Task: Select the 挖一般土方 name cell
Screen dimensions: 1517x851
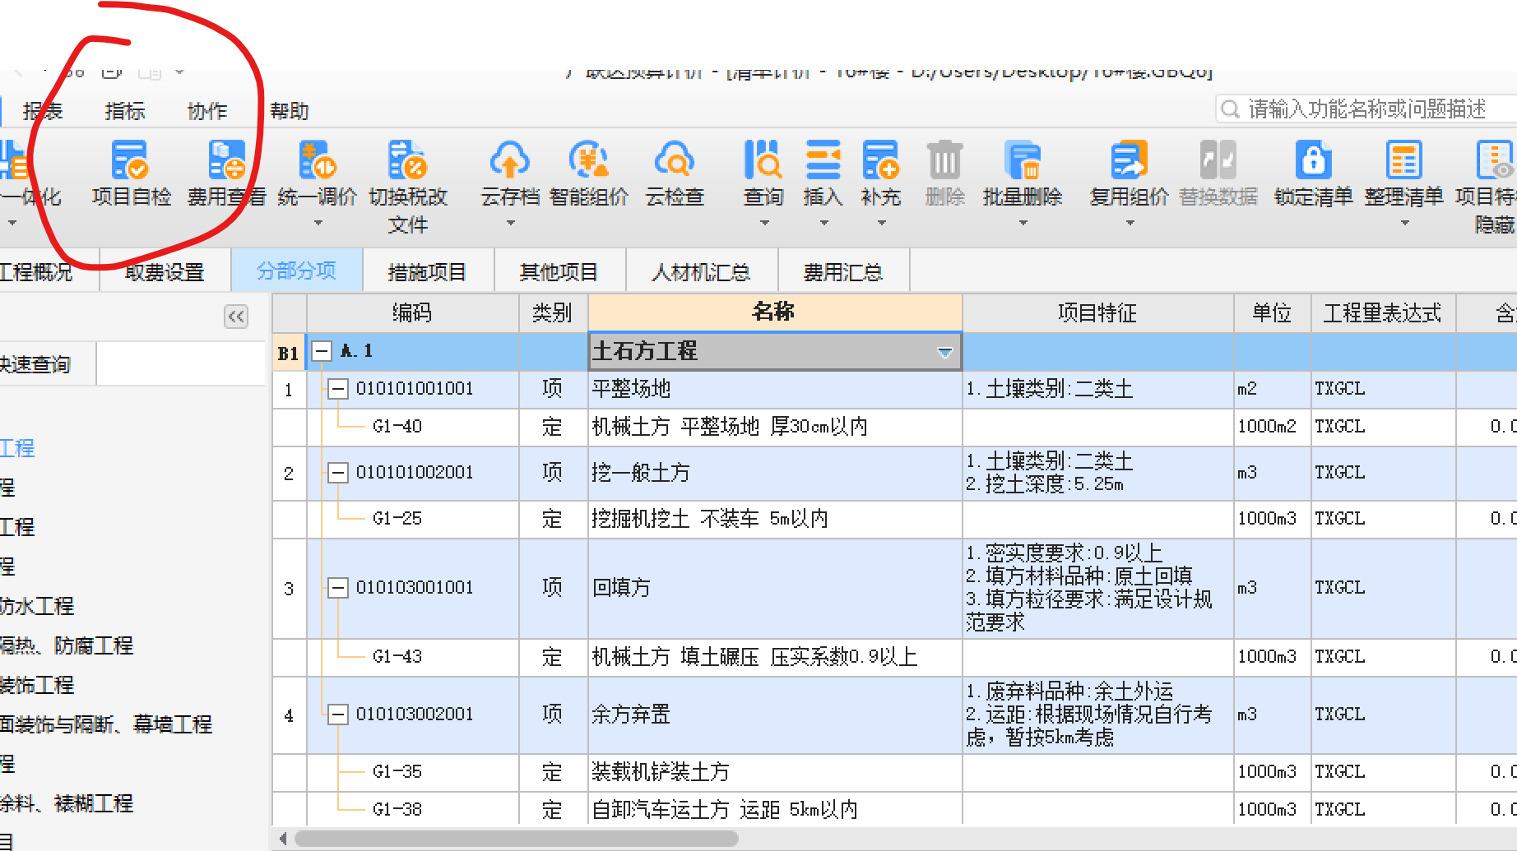Action: click(x=774, y=473)
